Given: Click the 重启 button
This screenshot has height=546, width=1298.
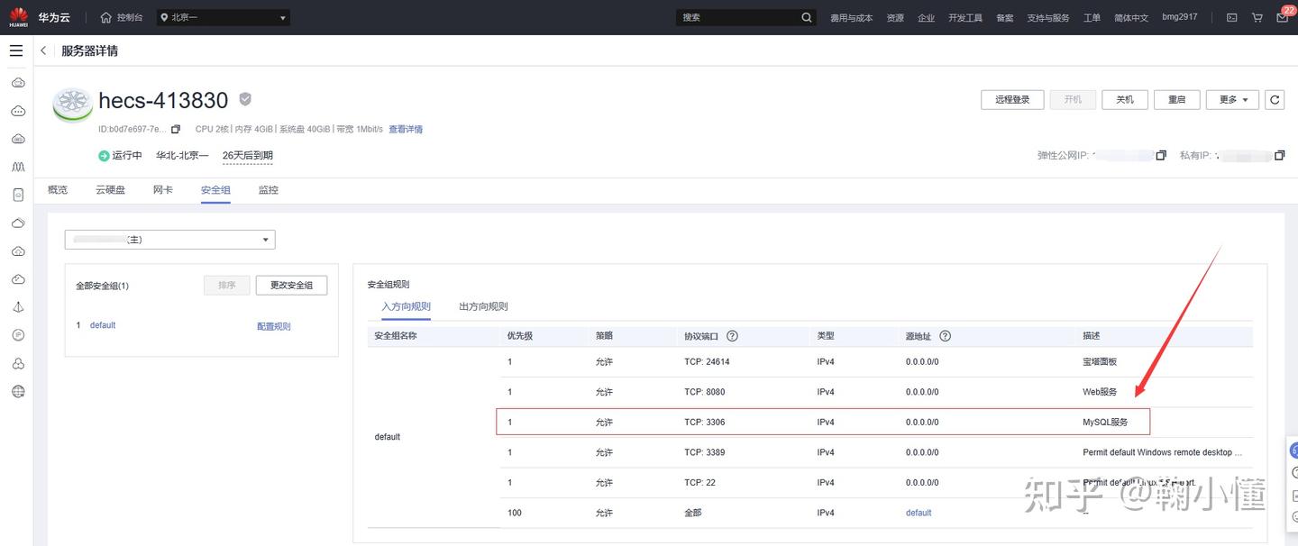Looking at the screenshot, I should [1177, 99].
